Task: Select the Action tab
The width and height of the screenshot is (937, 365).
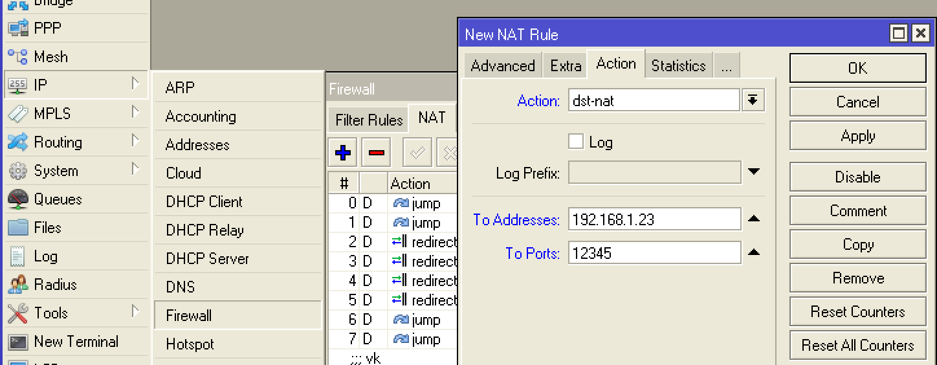Action: coord(616,63)
